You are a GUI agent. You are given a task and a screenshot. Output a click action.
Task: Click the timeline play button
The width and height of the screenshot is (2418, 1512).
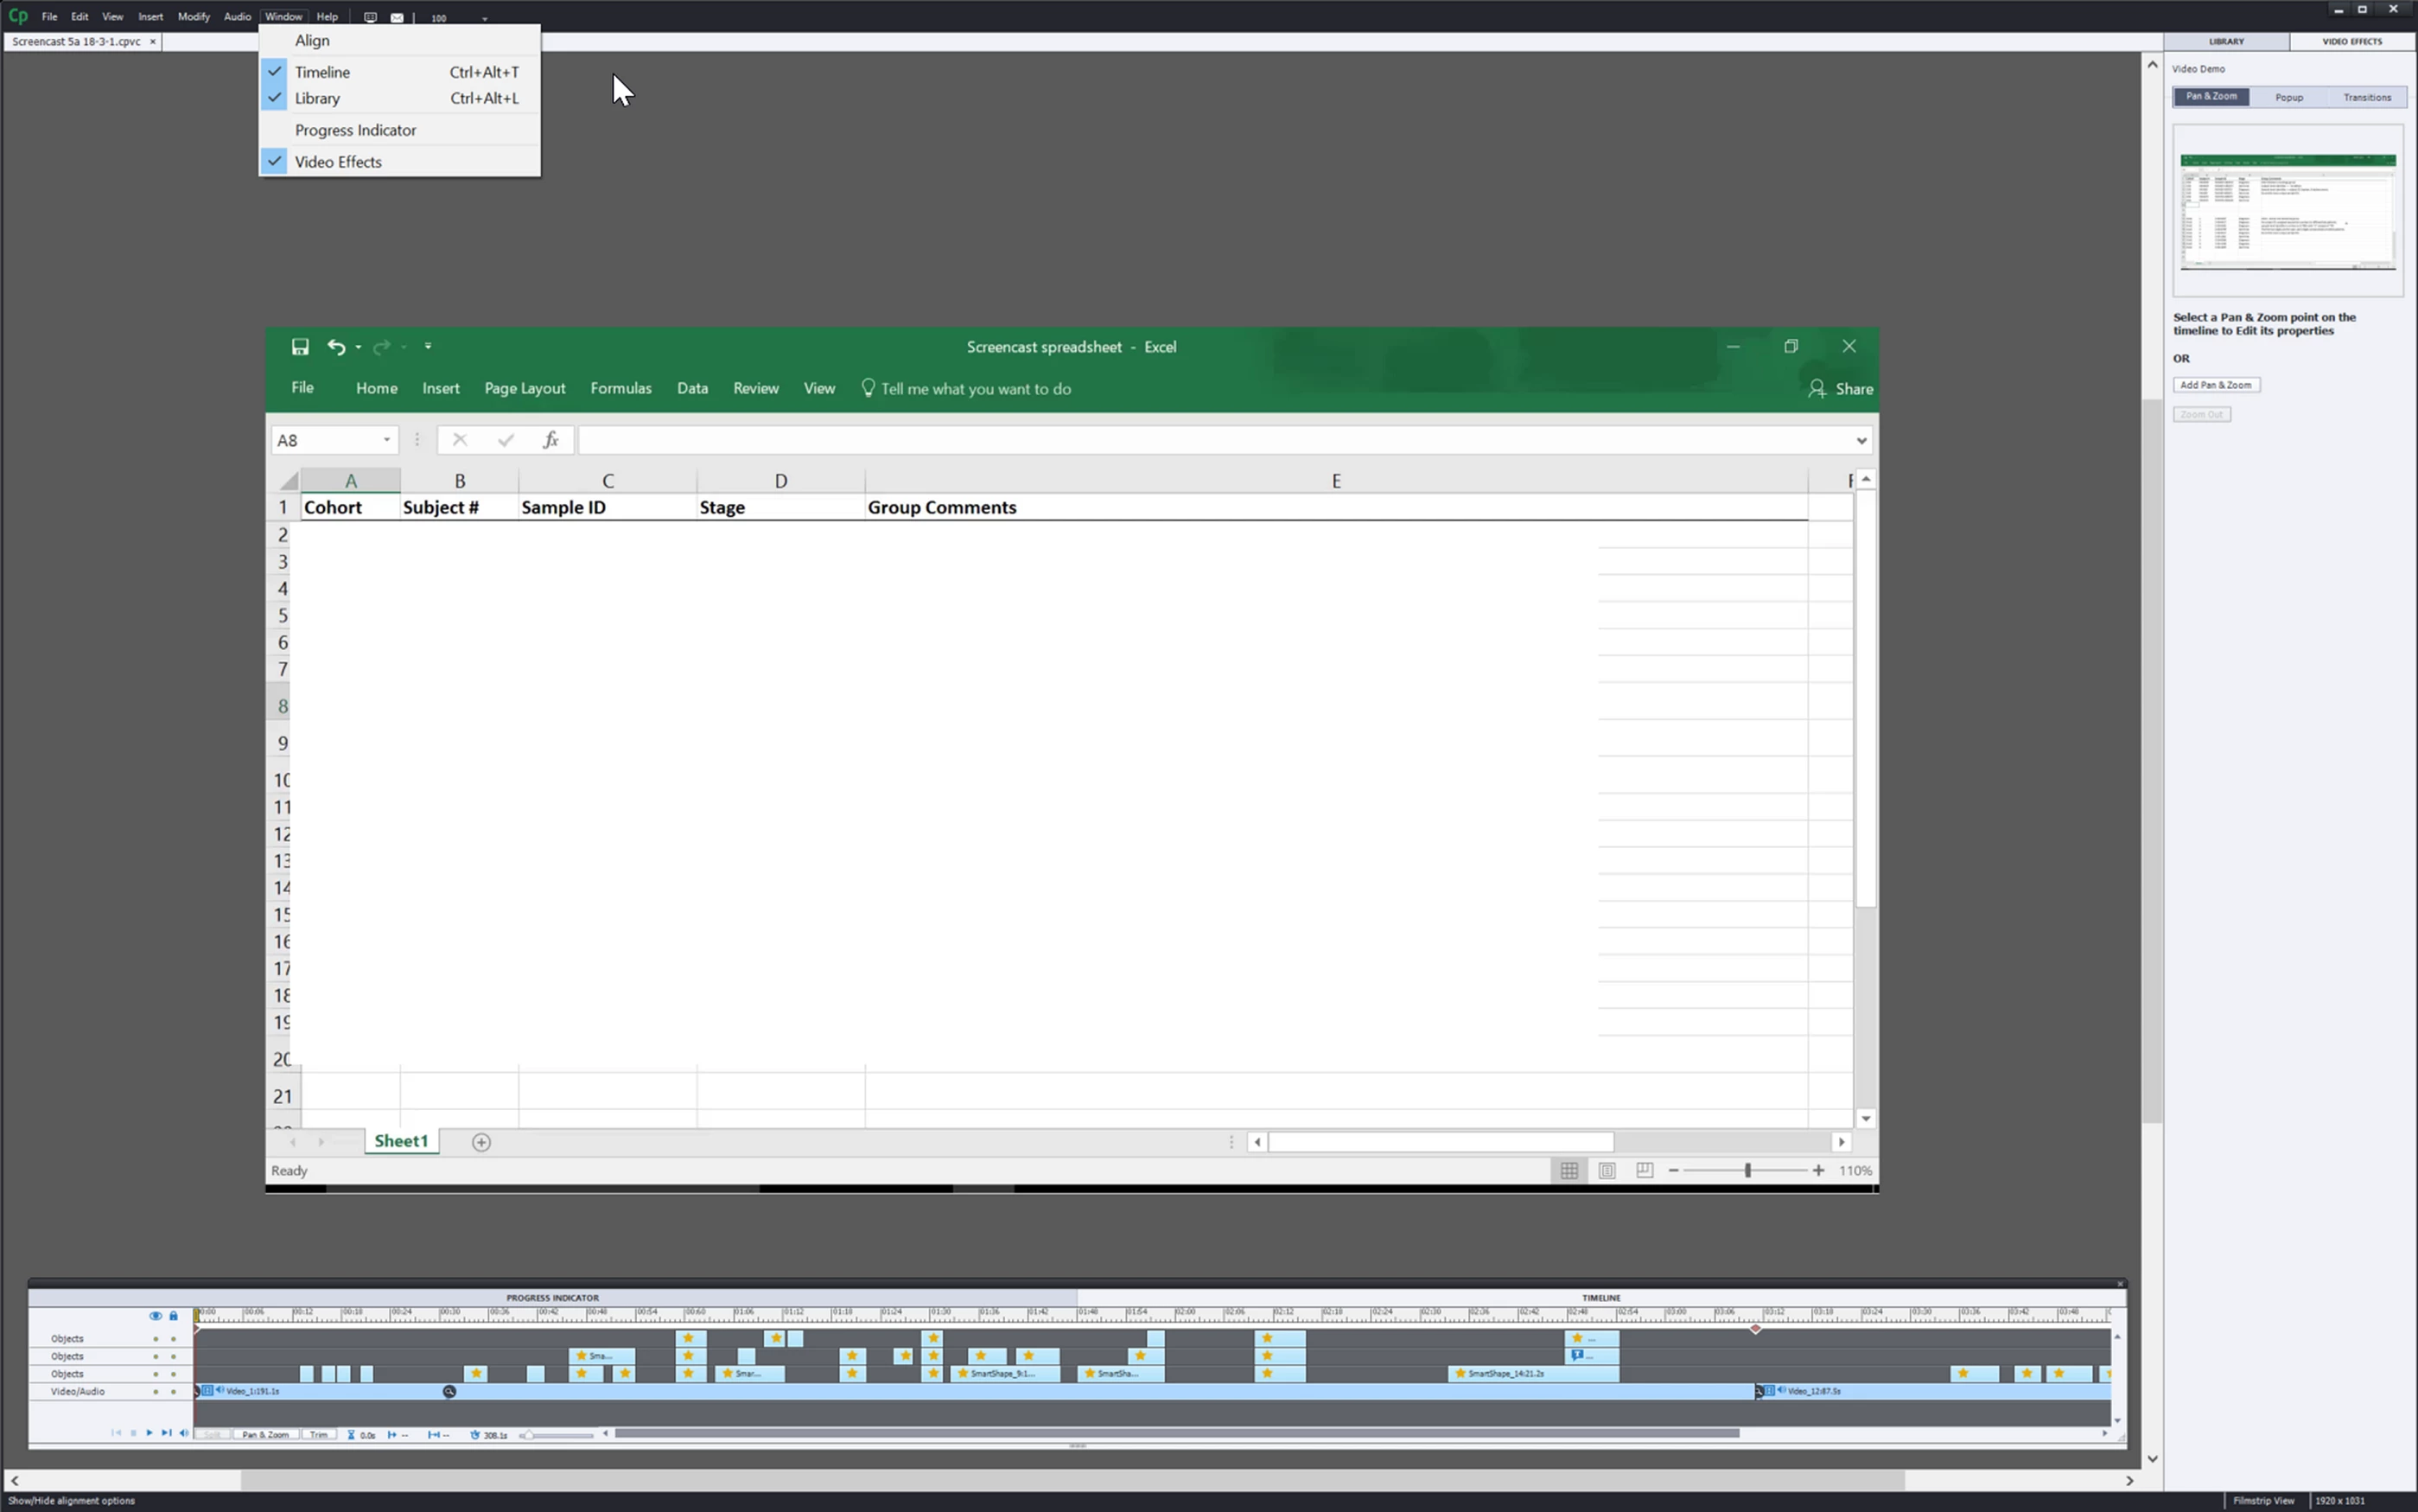[149, 1434]
